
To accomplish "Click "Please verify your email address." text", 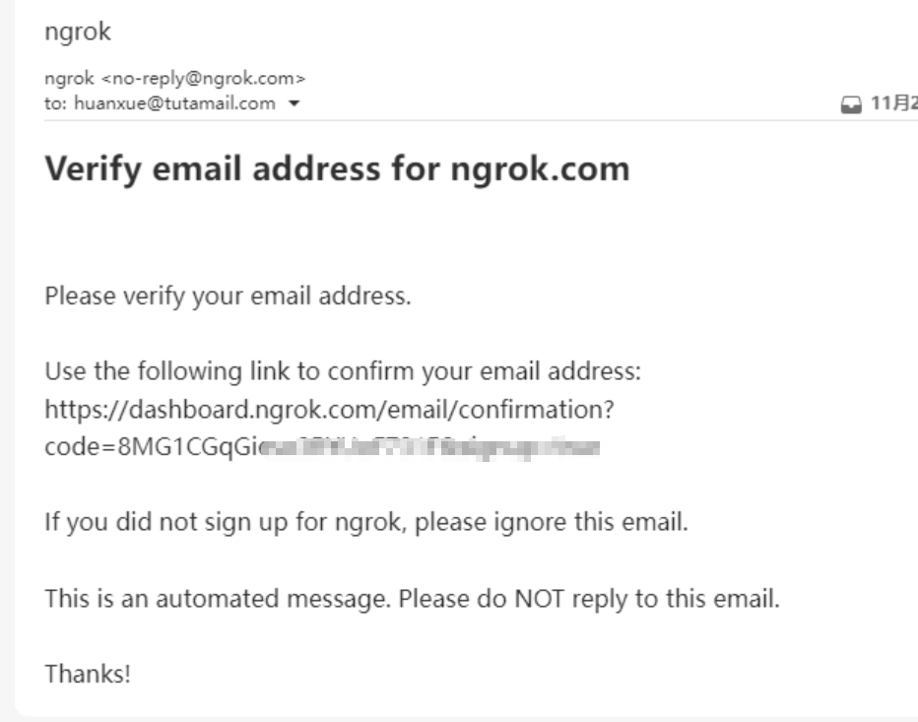I will pyautogui.click(x=228, y=295).
